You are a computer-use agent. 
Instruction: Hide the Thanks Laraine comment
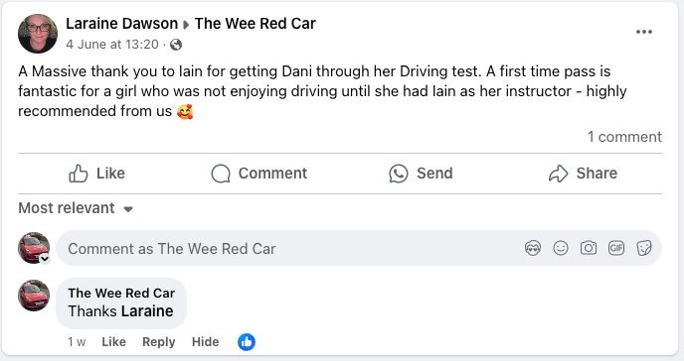(x=205, y=342)
